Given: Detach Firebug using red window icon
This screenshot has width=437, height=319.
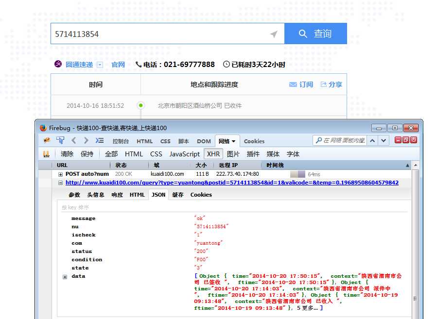Looking at the screenshot, I should point(406,140).
